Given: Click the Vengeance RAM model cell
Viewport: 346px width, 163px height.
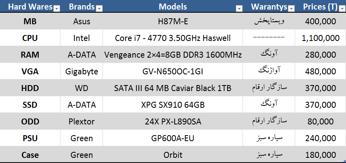Looking at the screenshot, I should (x=173, y=55).
